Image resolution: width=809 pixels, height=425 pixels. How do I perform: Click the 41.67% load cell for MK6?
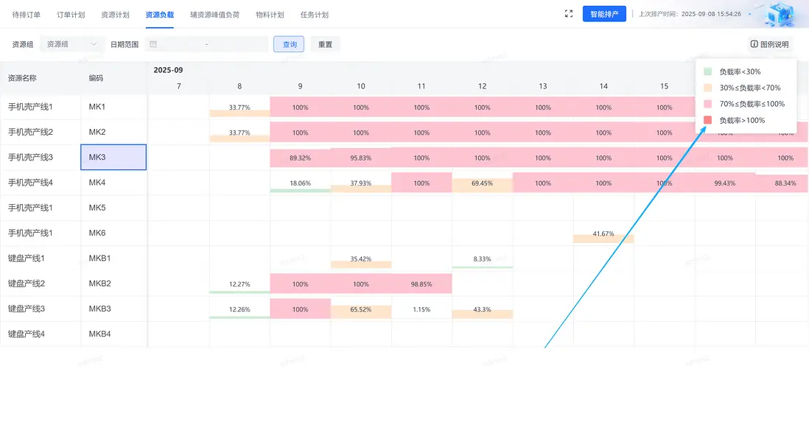tap(603, 233)
